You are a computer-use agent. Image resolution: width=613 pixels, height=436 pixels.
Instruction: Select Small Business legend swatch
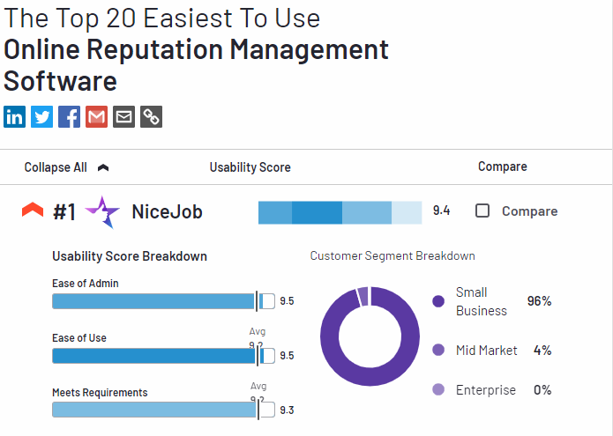click(x=438, y=301)
